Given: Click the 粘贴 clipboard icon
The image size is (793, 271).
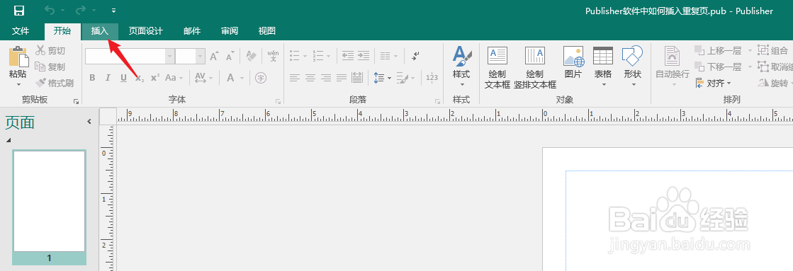Looking at the screenshot, I should coord(18,57).
